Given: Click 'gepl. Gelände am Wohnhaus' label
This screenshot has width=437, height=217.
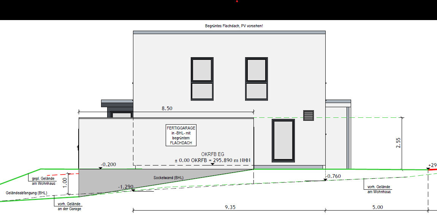Looking at the screenshot, I should (x=42, y=181).
